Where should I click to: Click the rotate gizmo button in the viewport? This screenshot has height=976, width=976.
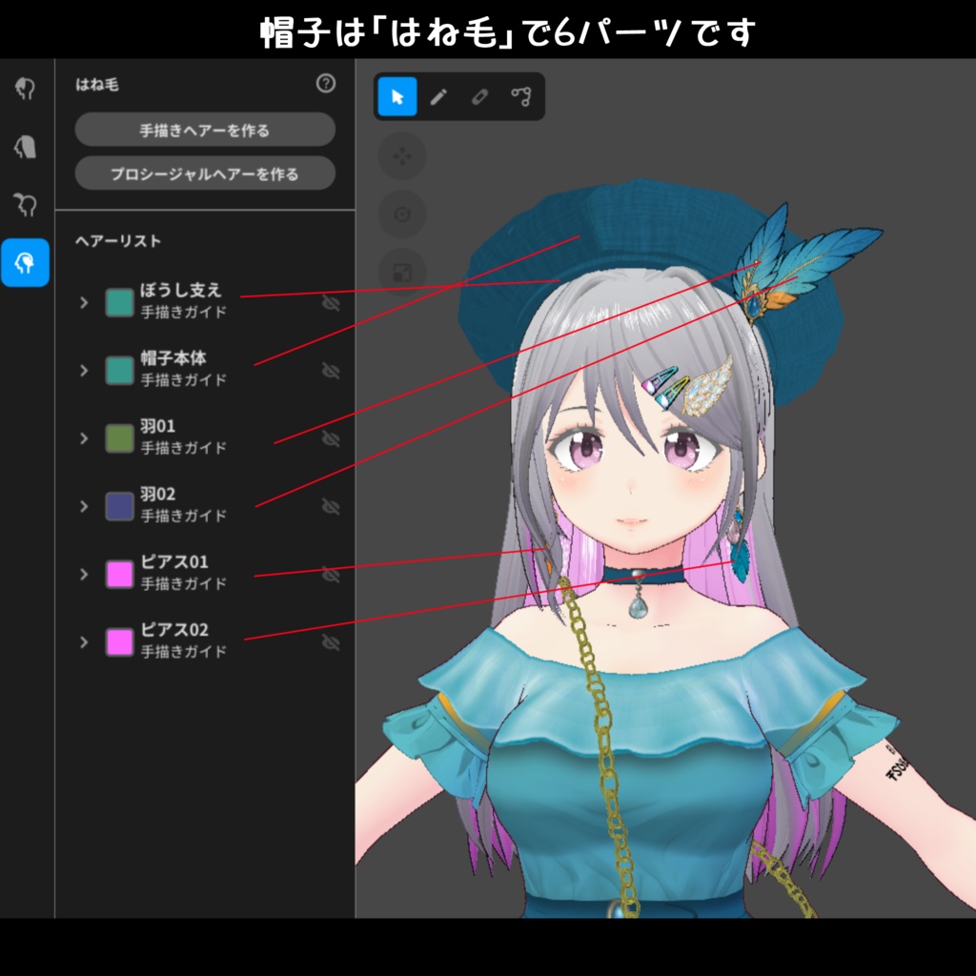(x=402, y=214)
